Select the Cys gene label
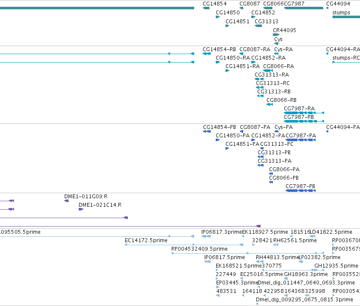The image size is (360, 306). pos(278,39)
